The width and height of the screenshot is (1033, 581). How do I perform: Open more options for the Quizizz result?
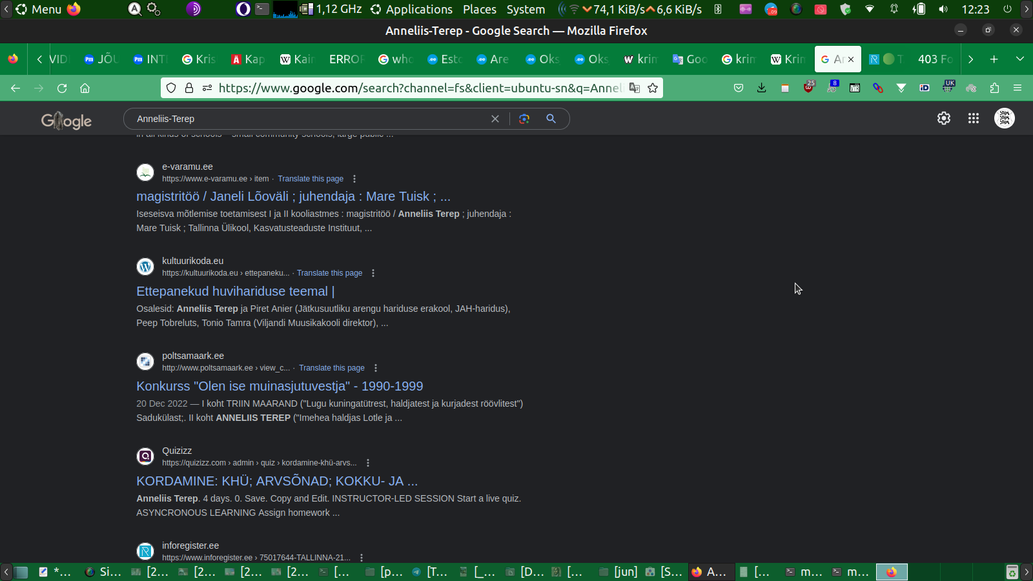tap(368, 463)
